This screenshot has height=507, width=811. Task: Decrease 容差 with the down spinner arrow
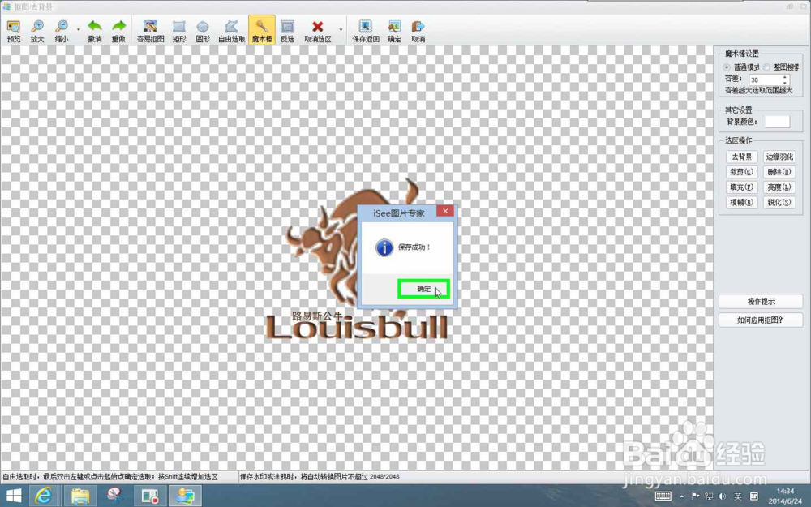tap(784, 83)
